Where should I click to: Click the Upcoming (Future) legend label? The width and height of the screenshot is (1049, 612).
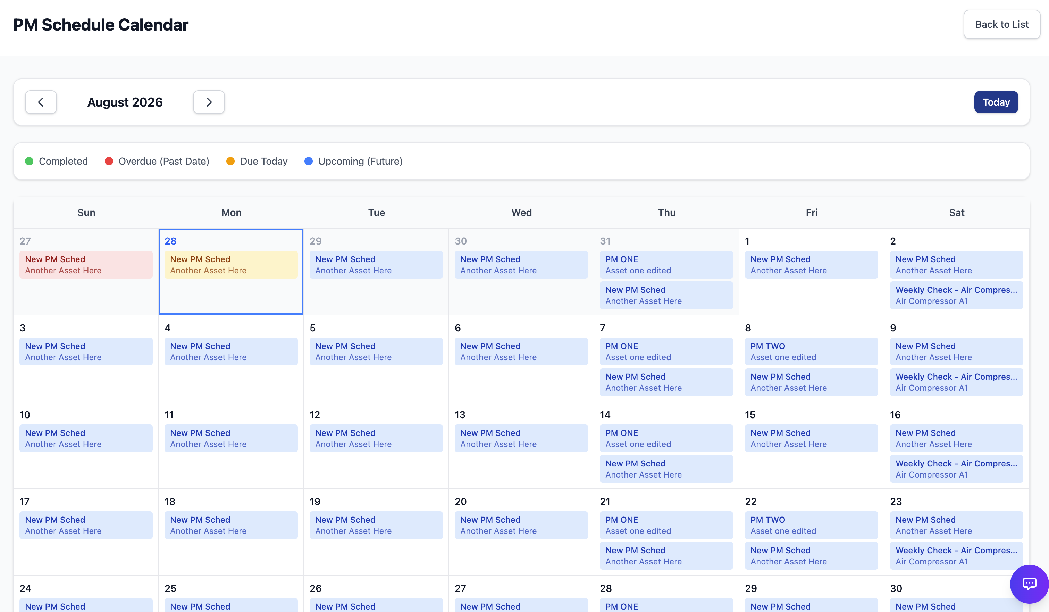pos(361,161)
